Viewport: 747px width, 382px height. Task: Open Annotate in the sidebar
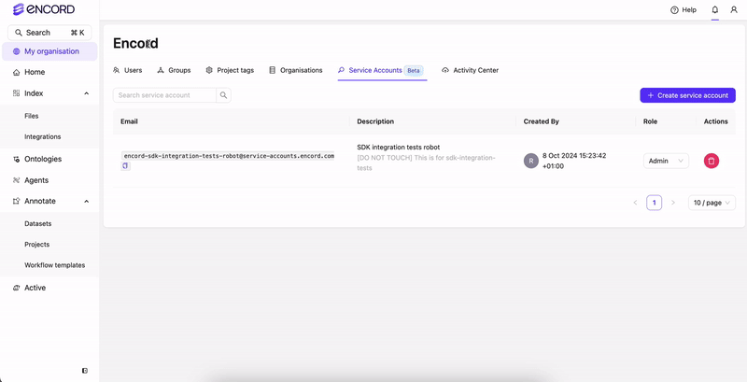click(40, 201)
